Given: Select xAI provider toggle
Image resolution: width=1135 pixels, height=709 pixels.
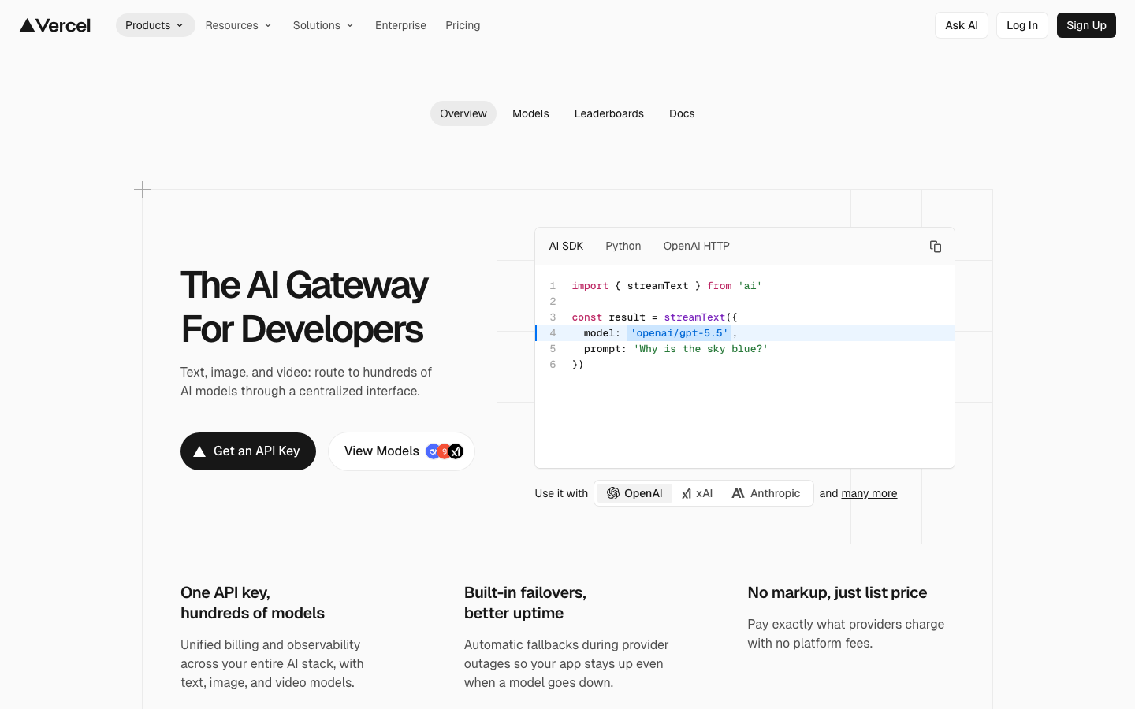Looking at the screenshot, I should click(698, 493).
